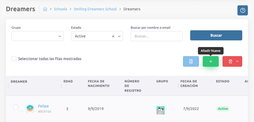
Task: Click the red trash delete button
Action: 230,61
